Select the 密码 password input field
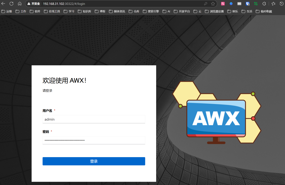285x185 pixels. 94,140
